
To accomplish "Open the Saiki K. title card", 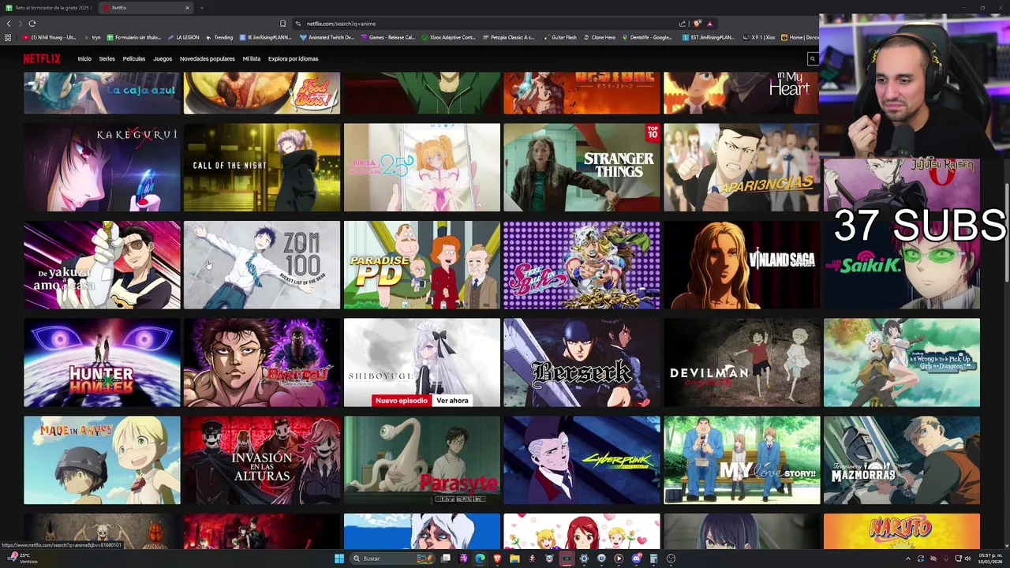I will (x=902, y=265).
